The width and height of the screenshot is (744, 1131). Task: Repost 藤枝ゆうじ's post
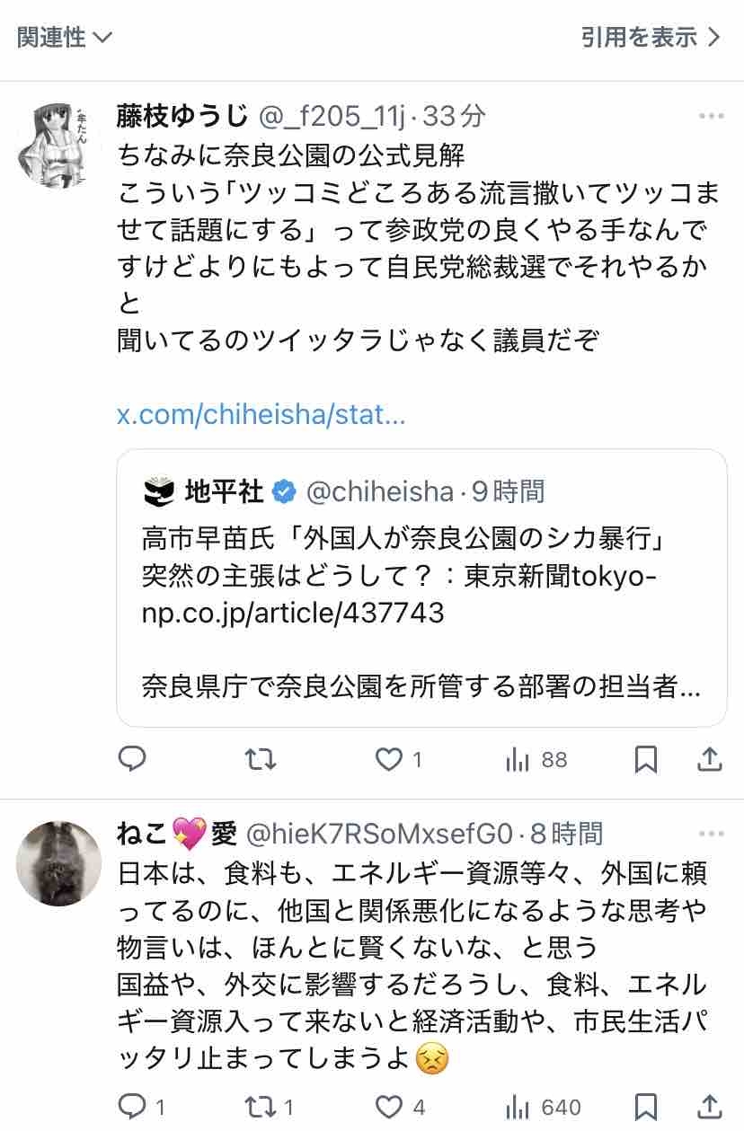point(261,760)
